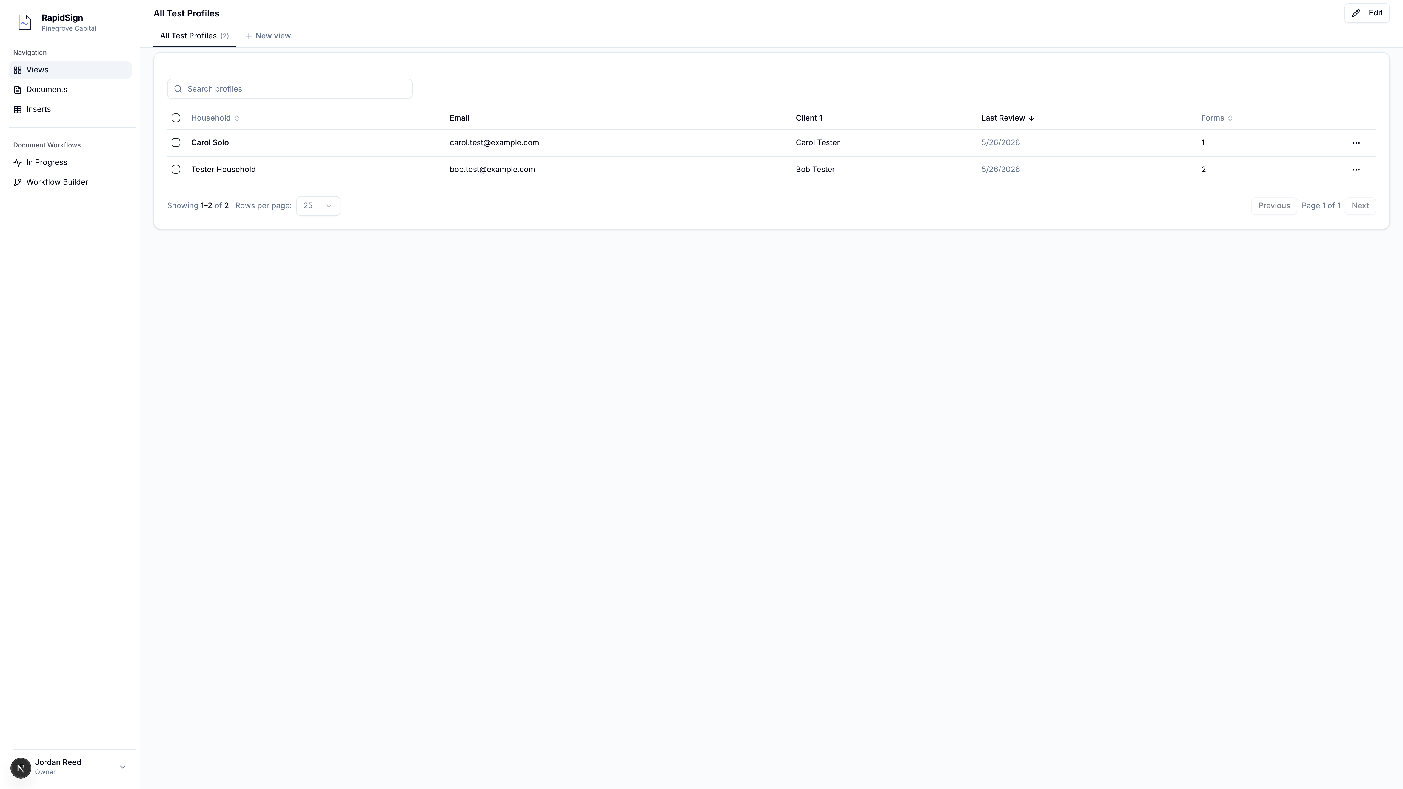The width and height of the screenshot is (1403, 789).
Task: Click the Forms count 1 cell
Action: click(x=1203, y=143)
